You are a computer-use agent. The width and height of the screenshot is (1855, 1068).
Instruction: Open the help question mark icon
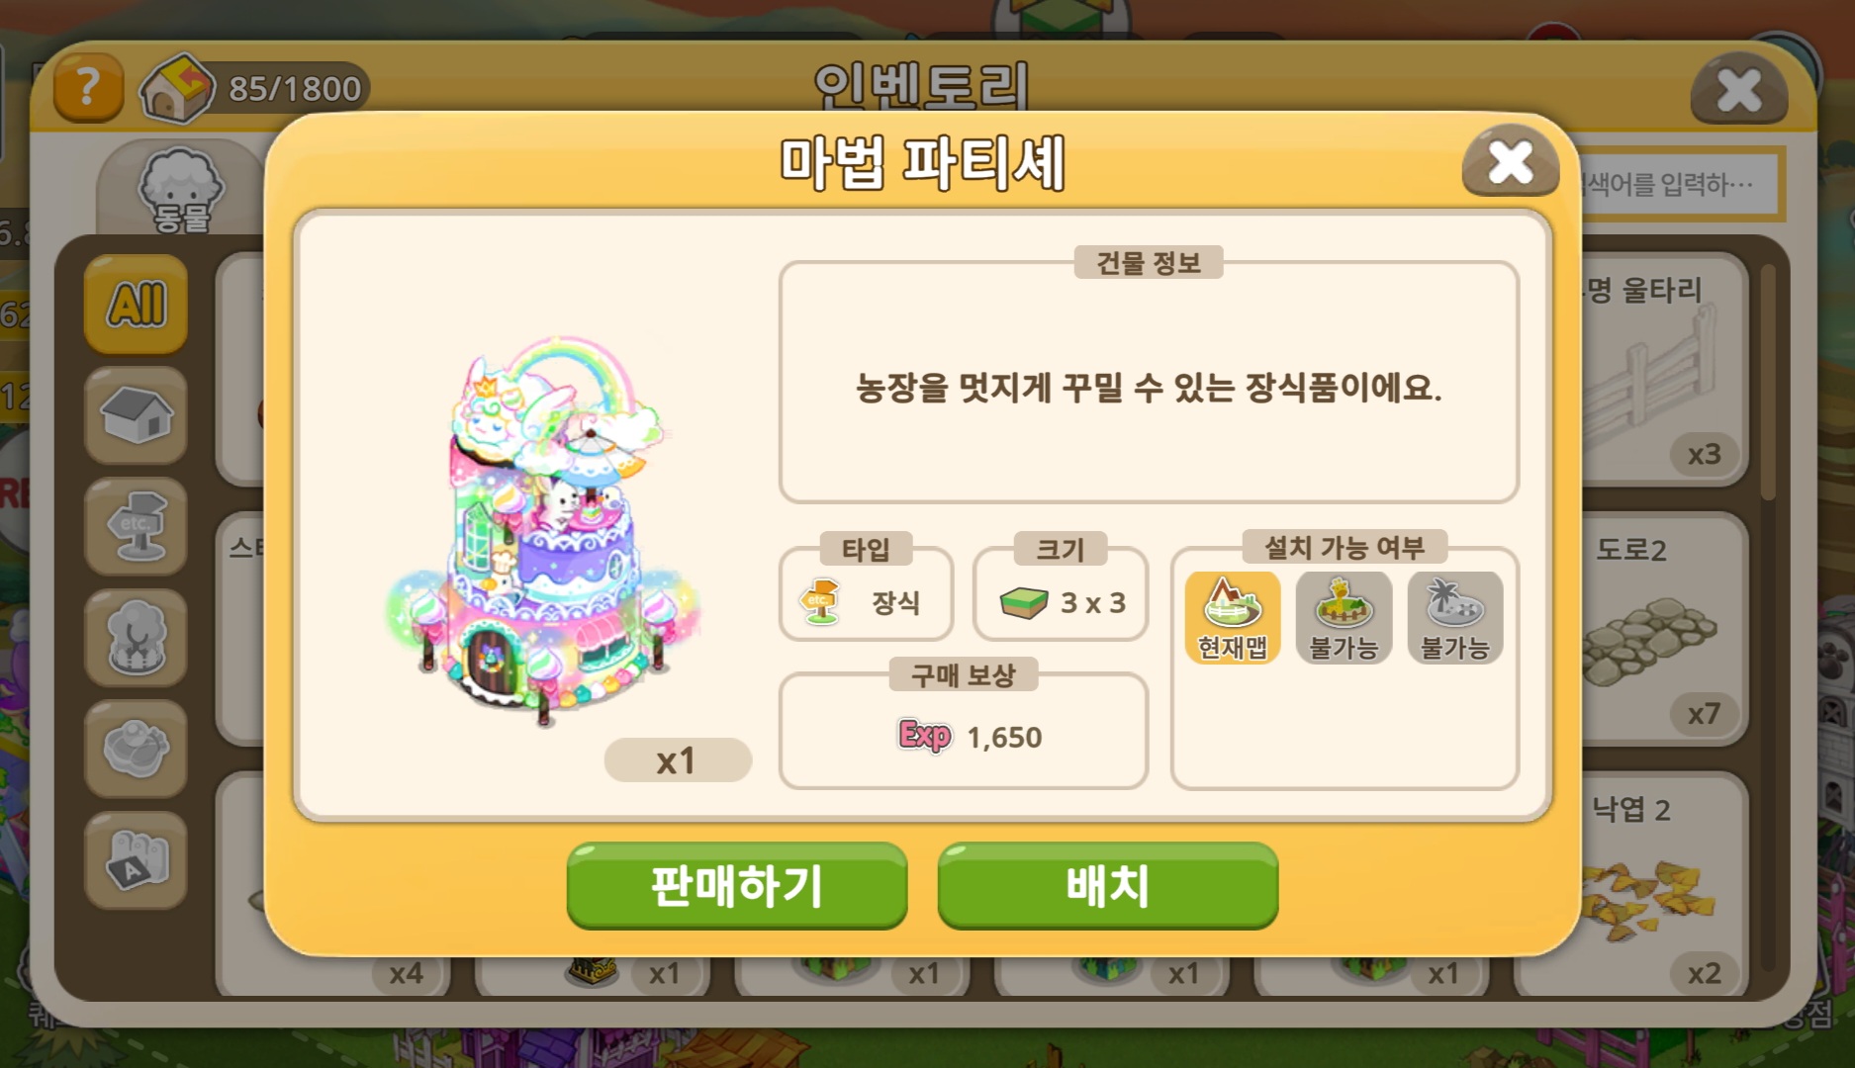(88, 88)
